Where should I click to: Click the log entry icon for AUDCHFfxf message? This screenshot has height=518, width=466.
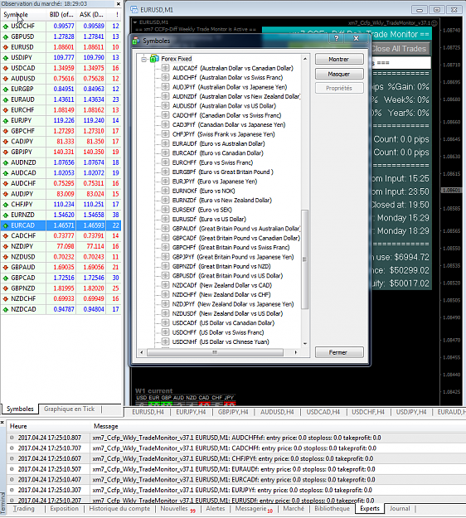click(12, 438)
